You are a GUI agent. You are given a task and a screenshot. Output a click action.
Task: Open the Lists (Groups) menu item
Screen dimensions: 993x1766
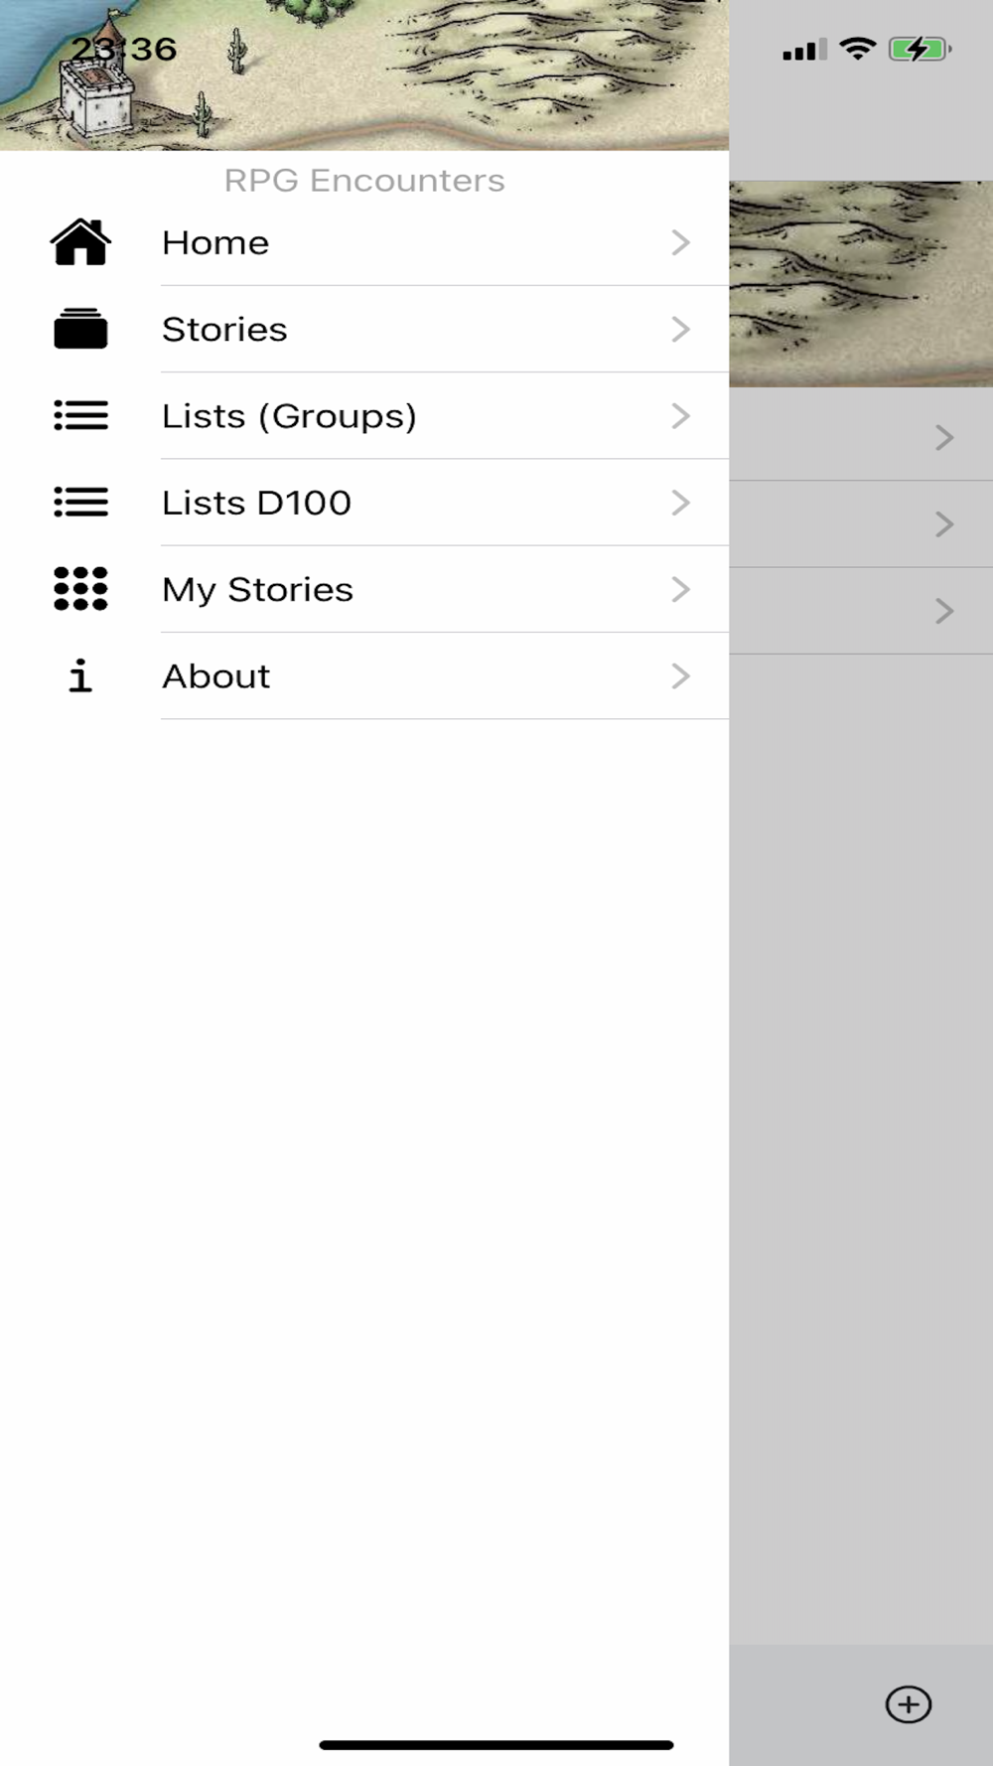[x=289, y=416]
